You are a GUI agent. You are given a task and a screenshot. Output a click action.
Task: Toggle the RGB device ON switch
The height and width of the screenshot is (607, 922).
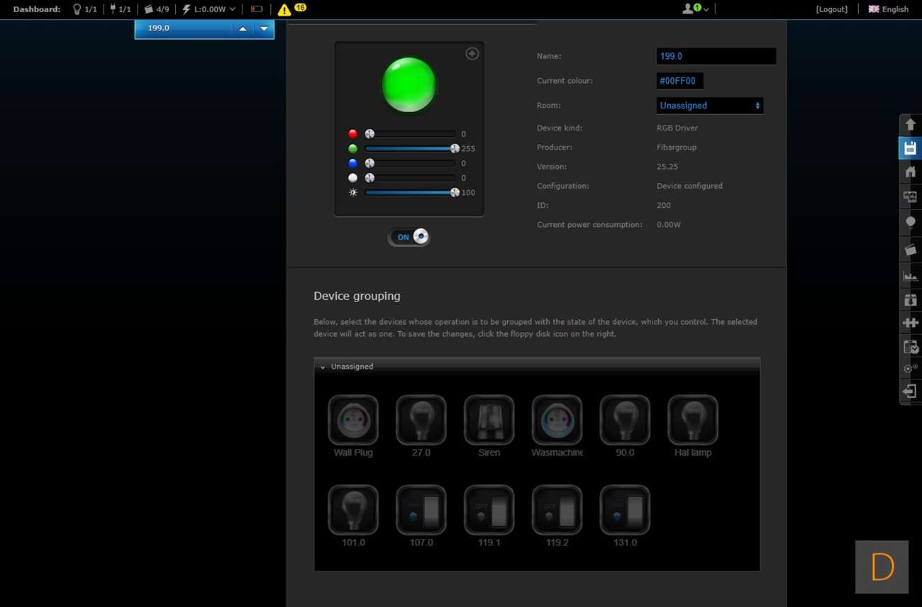pyautogui.click(x=409, y=237)
